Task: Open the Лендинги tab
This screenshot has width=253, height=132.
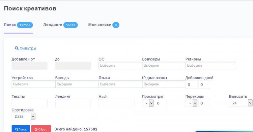Action: pyautogui.click(x=53, y=25)
